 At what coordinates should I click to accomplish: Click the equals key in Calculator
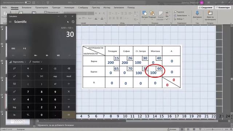point(69,115)
